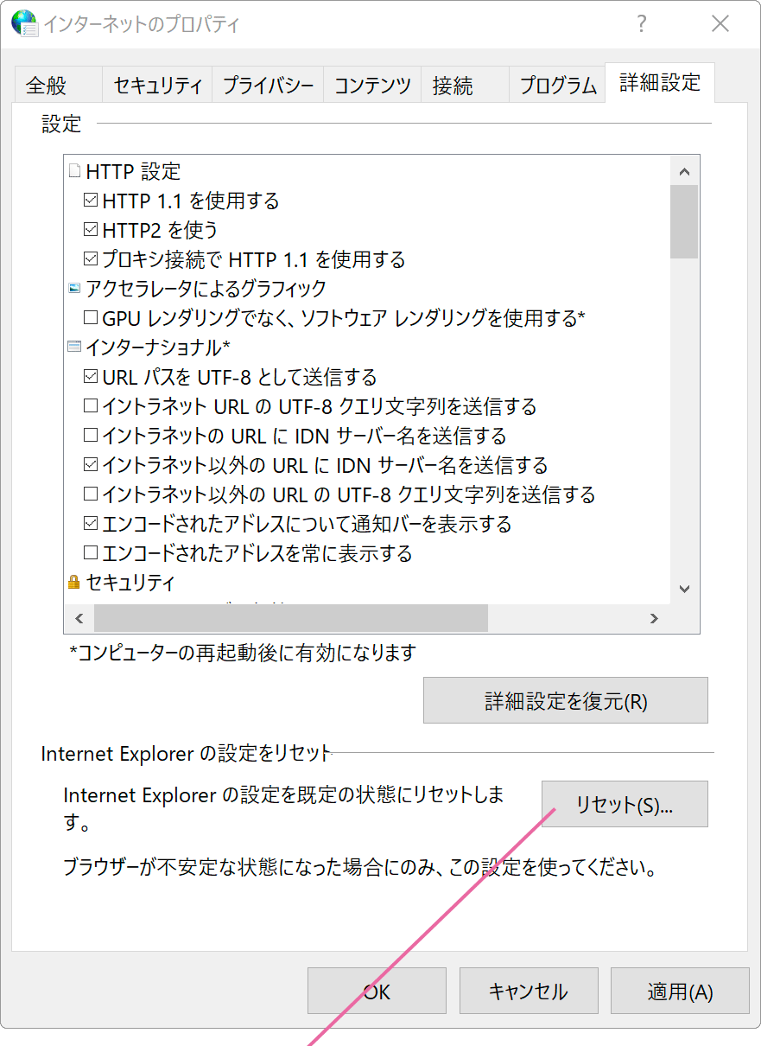Toggle URL パスを UTF-8 として送信する checkbox
The width and height of the screenshot is (761, 1046).
pos(91,377)
